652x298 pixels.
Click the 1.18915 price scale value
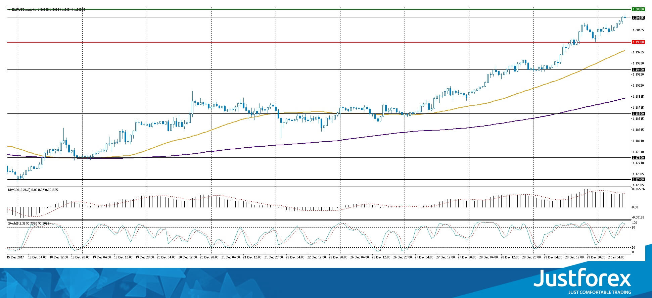click(638, 97)
